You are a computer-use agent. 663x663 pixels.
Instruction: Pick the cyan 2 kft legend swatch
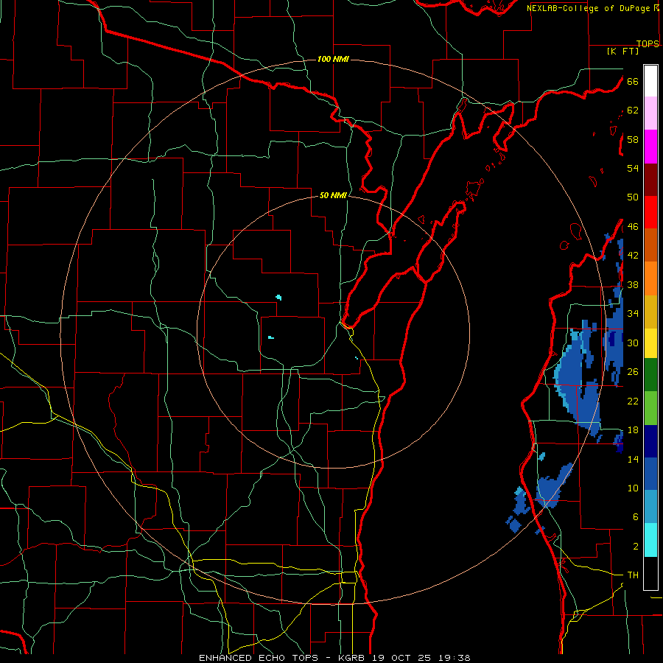coord(650,540)
